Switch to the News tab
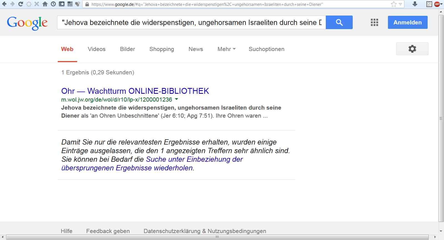The width and height of the screenshot is (444, 240). click(x=196, y=49)
